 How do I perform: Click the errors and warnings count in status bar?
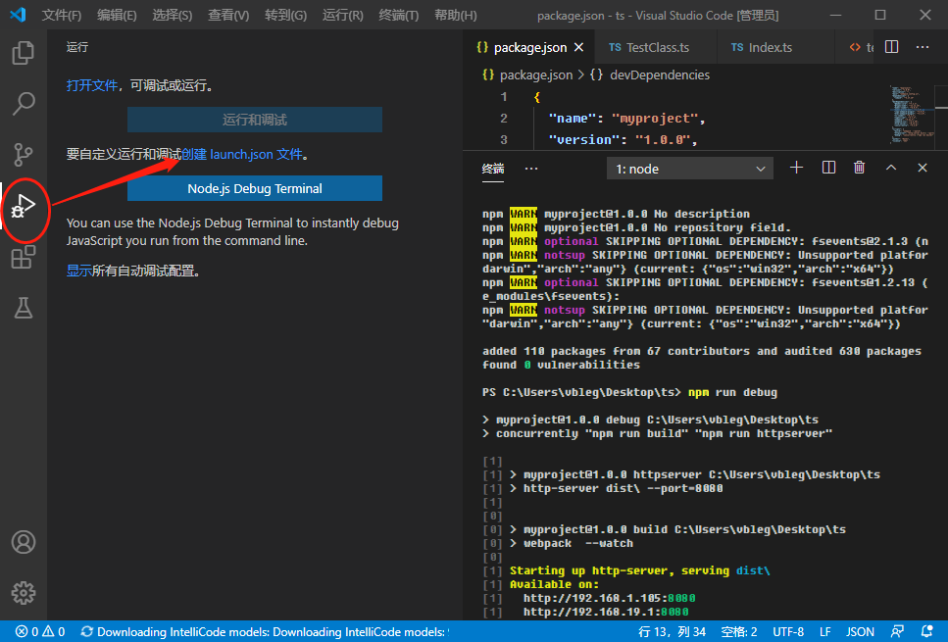click(x=40, y=632)
